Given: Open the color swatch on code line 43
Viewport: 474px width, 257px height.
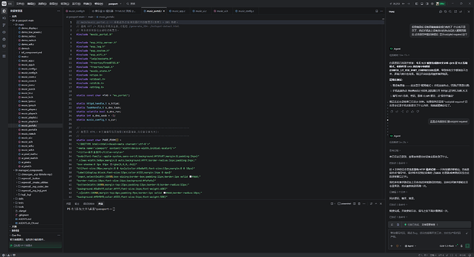Looking at the screenshot, I should (164, 193).
